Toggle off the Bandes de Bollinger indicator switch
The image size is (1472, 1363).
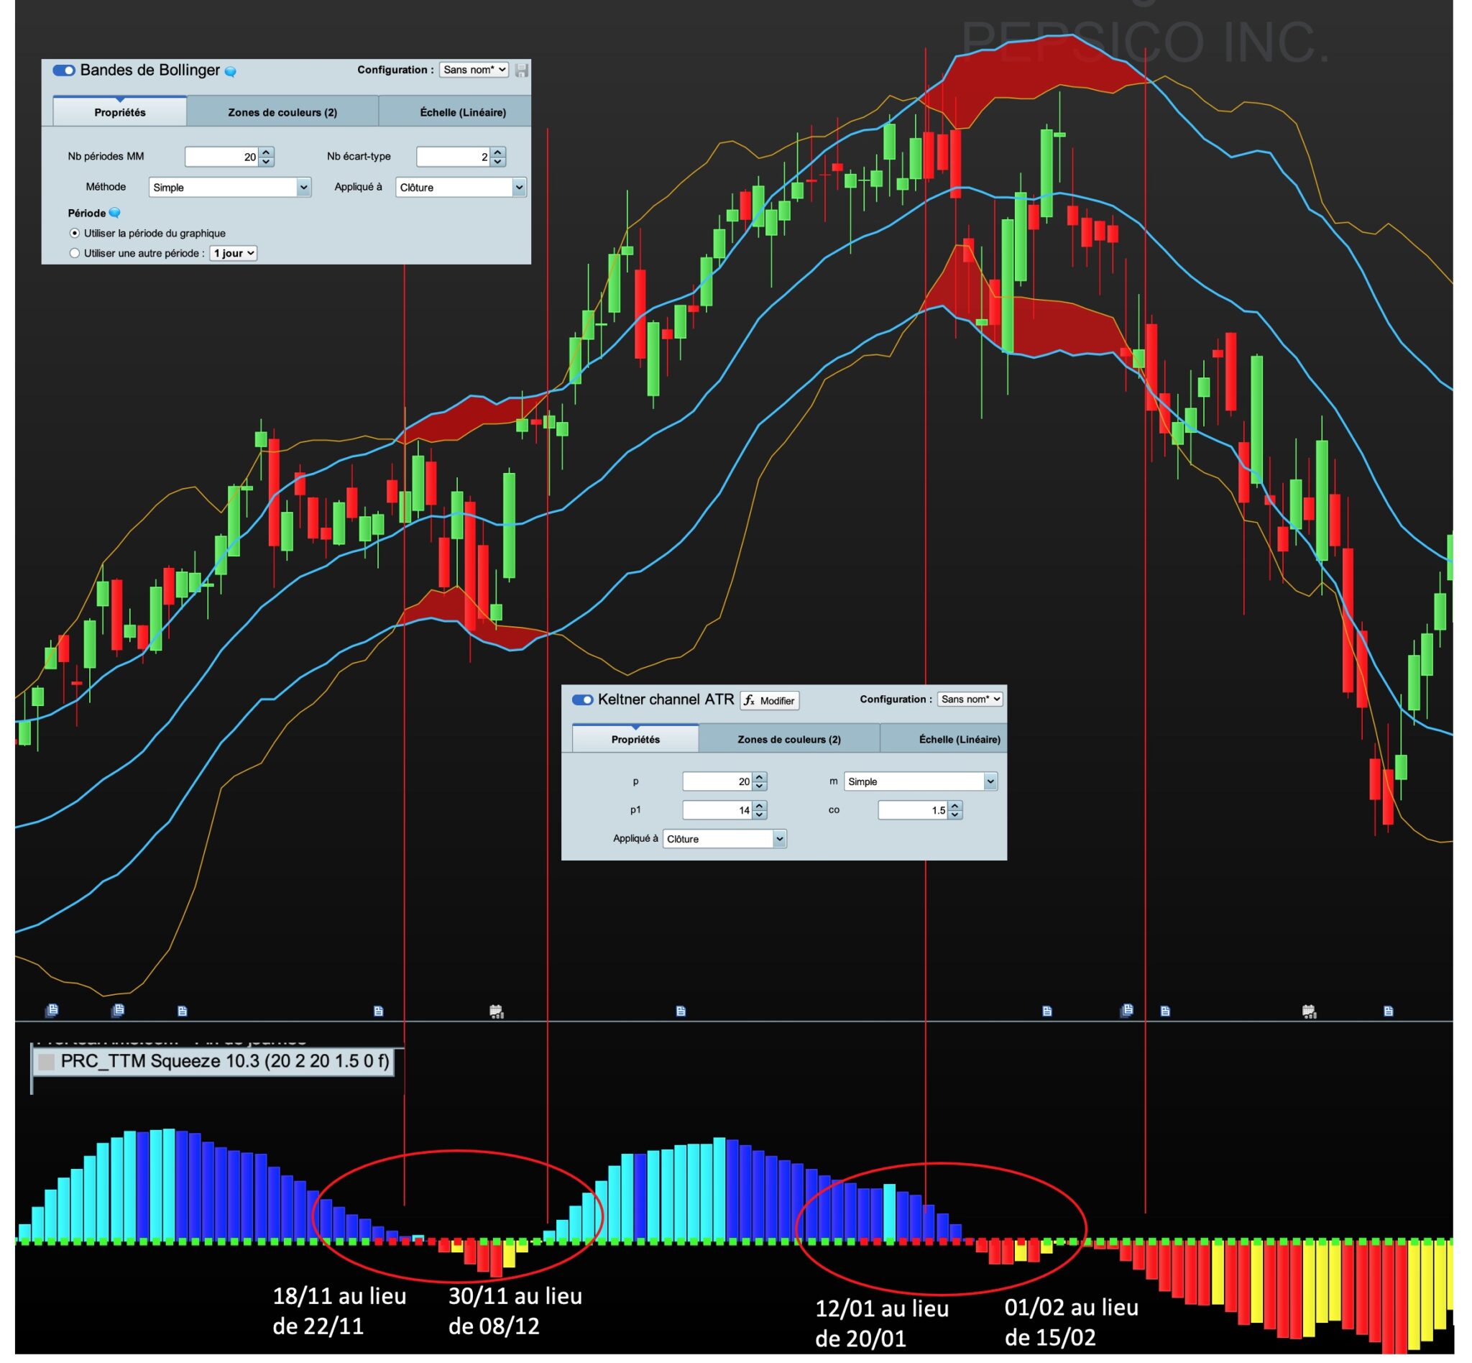[x=64, y=70]
